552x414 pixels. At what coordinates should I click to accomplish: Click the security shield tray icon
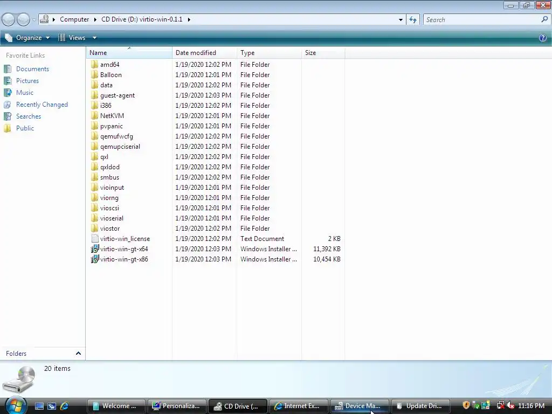pyautogui.click(x=466, y=405)
